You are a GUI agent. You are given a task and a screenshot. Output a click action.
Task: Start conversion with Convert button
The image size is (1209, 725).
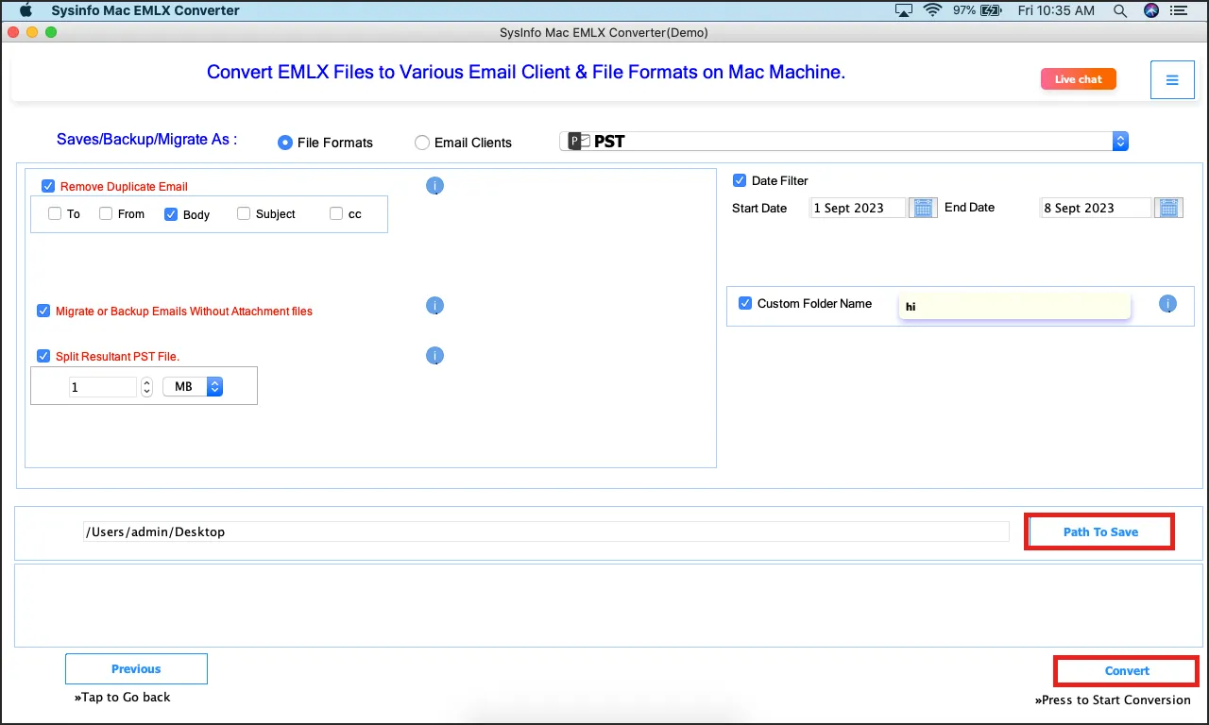(1127, 671)
